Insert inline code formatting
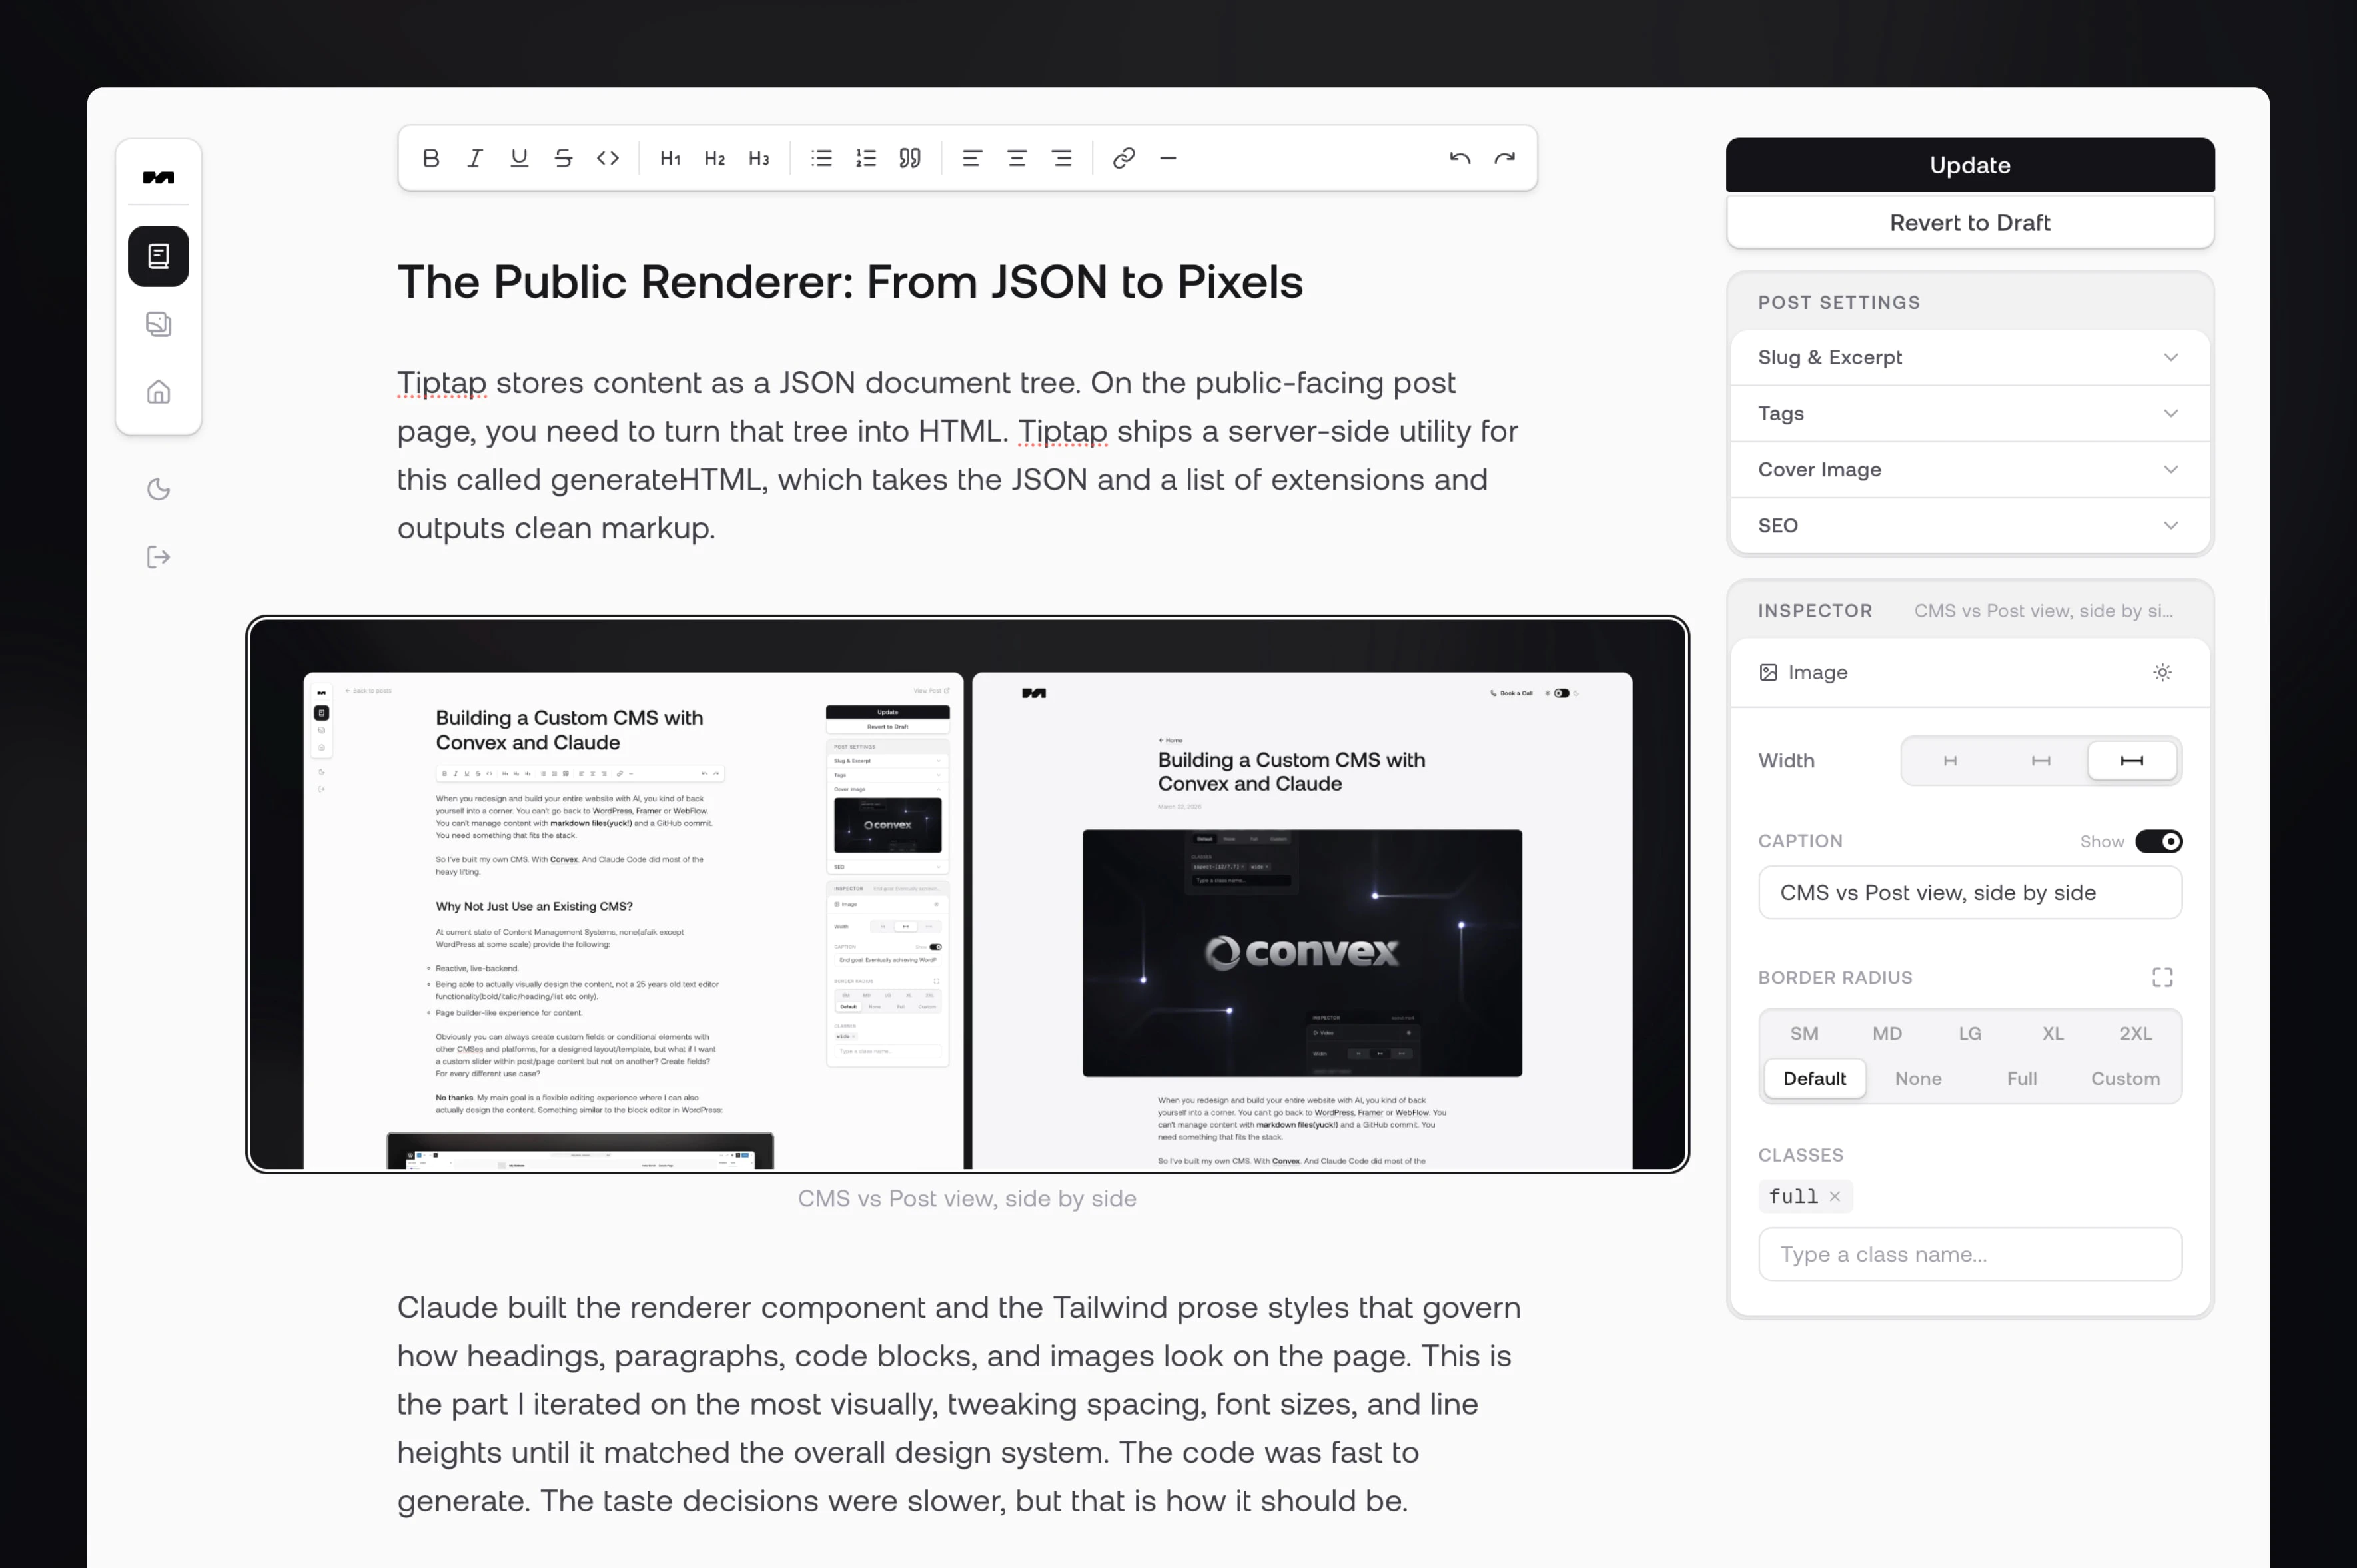Viewport: 2357px width, 1568px height. [607, 158]
